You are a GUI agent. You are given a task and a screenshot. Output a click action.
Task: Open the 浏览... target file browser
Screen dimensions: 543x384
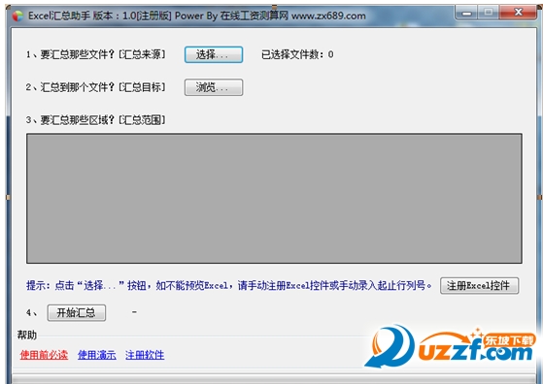tap(214, 87)
